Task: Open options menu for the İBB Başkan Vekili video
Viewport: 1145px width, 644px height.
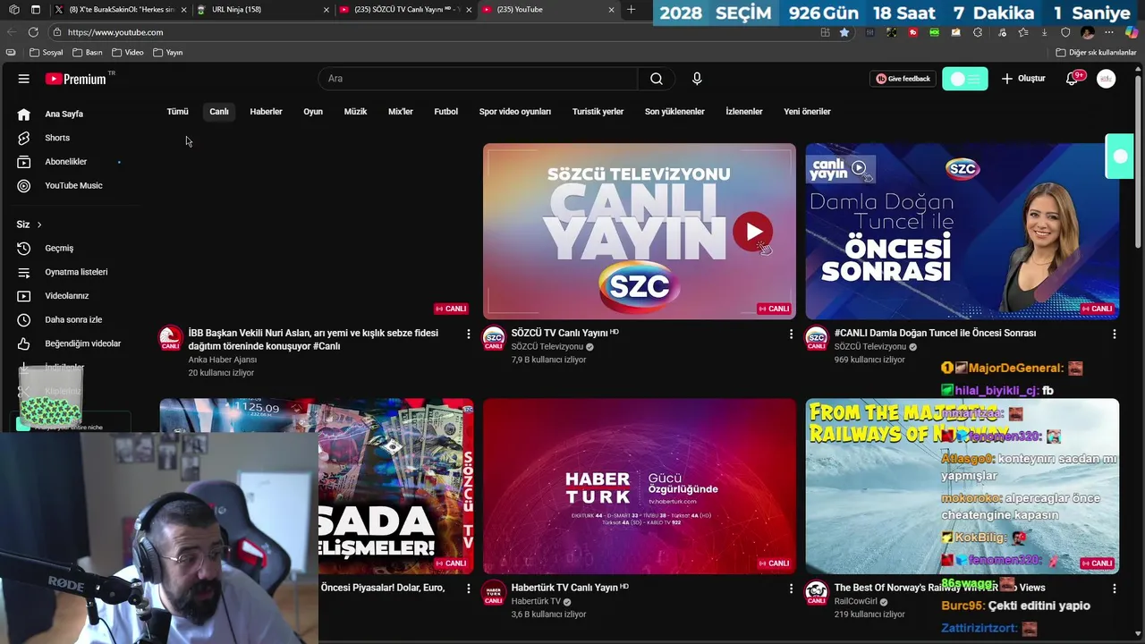Action: tap(468, 334)
